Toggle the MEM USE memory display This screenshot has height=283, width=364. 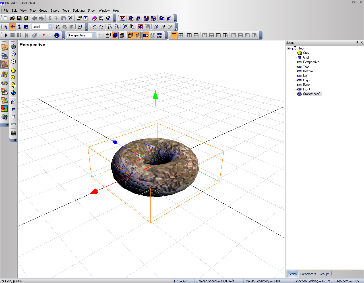pos(160,35)
